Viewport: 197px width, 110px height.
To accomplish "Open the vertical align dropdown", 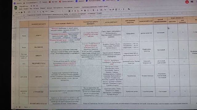I will pyautogui.click(x=98, y=10).
